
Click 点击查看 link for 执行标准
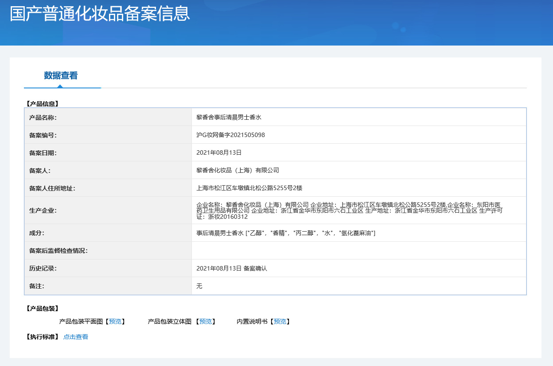(76, 337)
